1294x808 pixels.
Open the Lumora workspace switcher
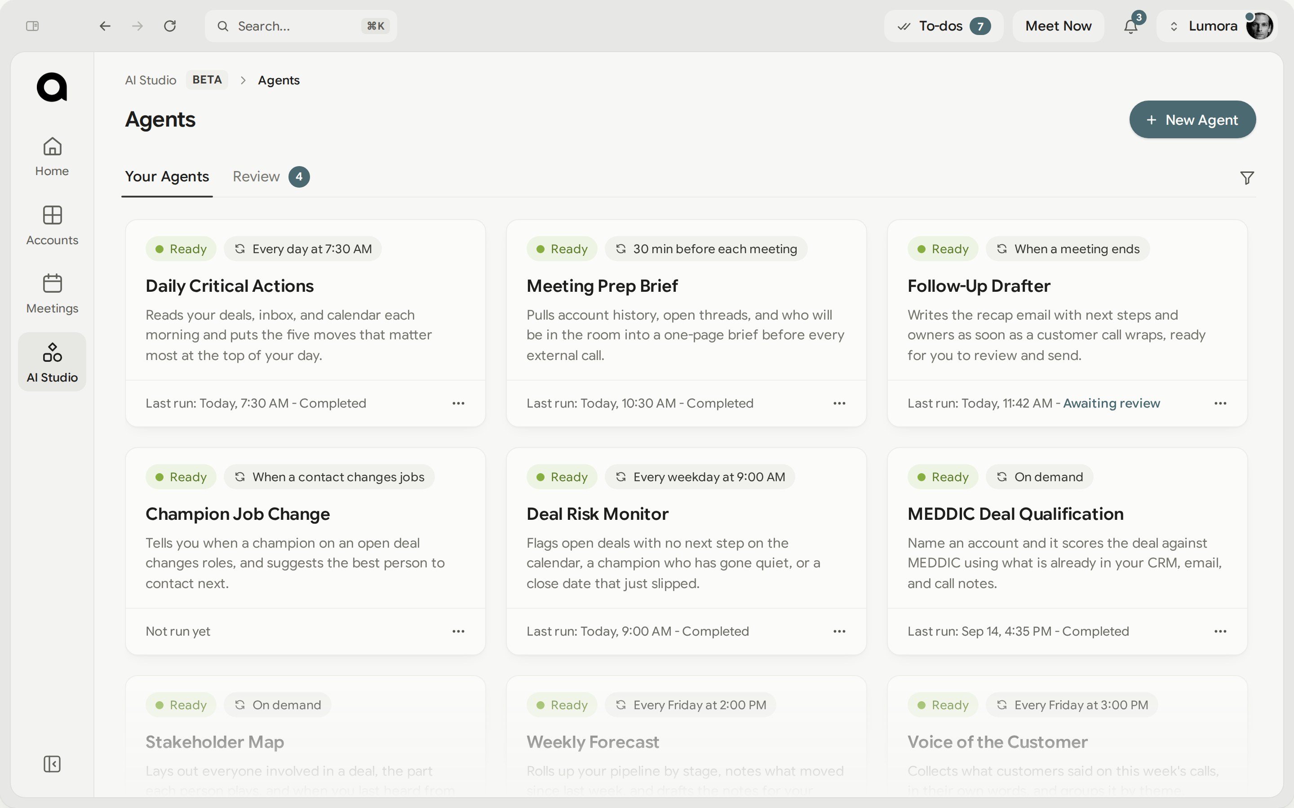(x=1205, y=26)
